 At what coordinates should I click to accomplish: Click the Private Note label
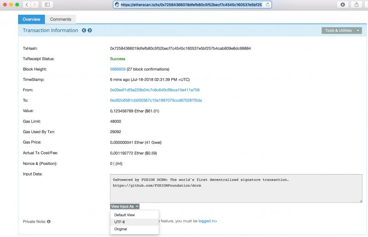pyautogui.click(x=34, y=221)
